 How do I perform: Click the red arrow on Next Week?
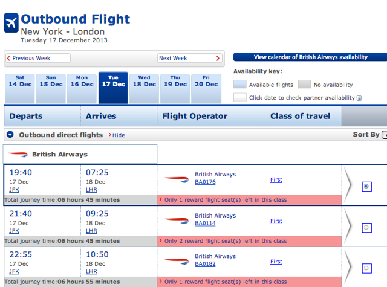(218, 59)
